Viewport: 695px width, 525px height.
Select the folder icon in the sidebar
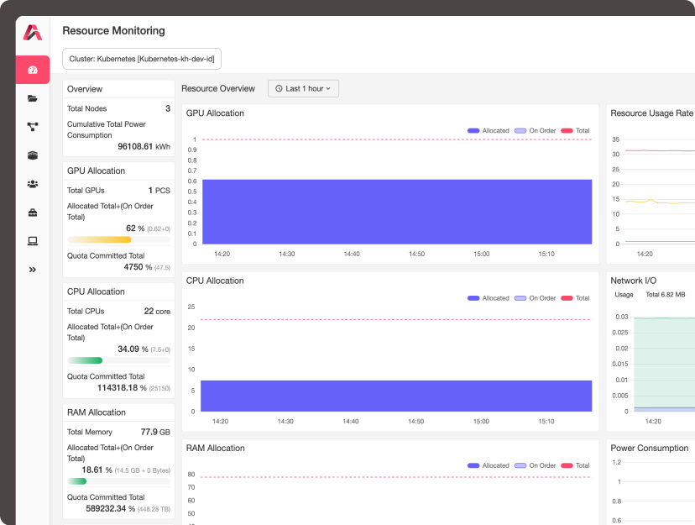(x=32, y=98)
